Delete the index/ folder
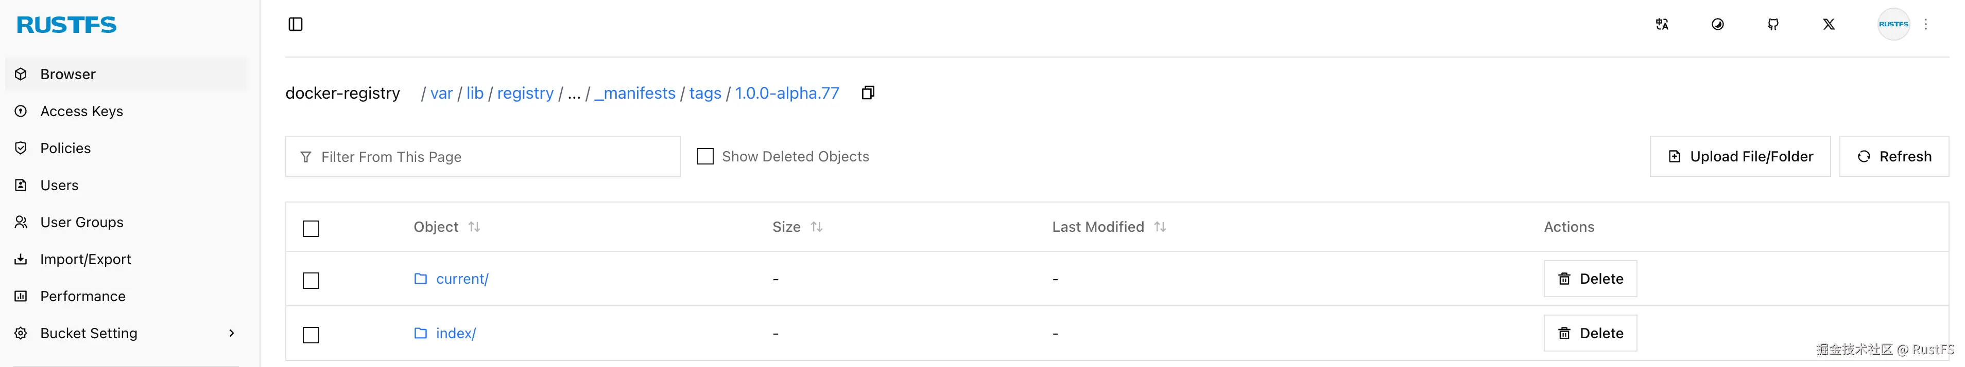Image resolution: width=1965 pixels, height=367 pixels. pos(1590,333)
